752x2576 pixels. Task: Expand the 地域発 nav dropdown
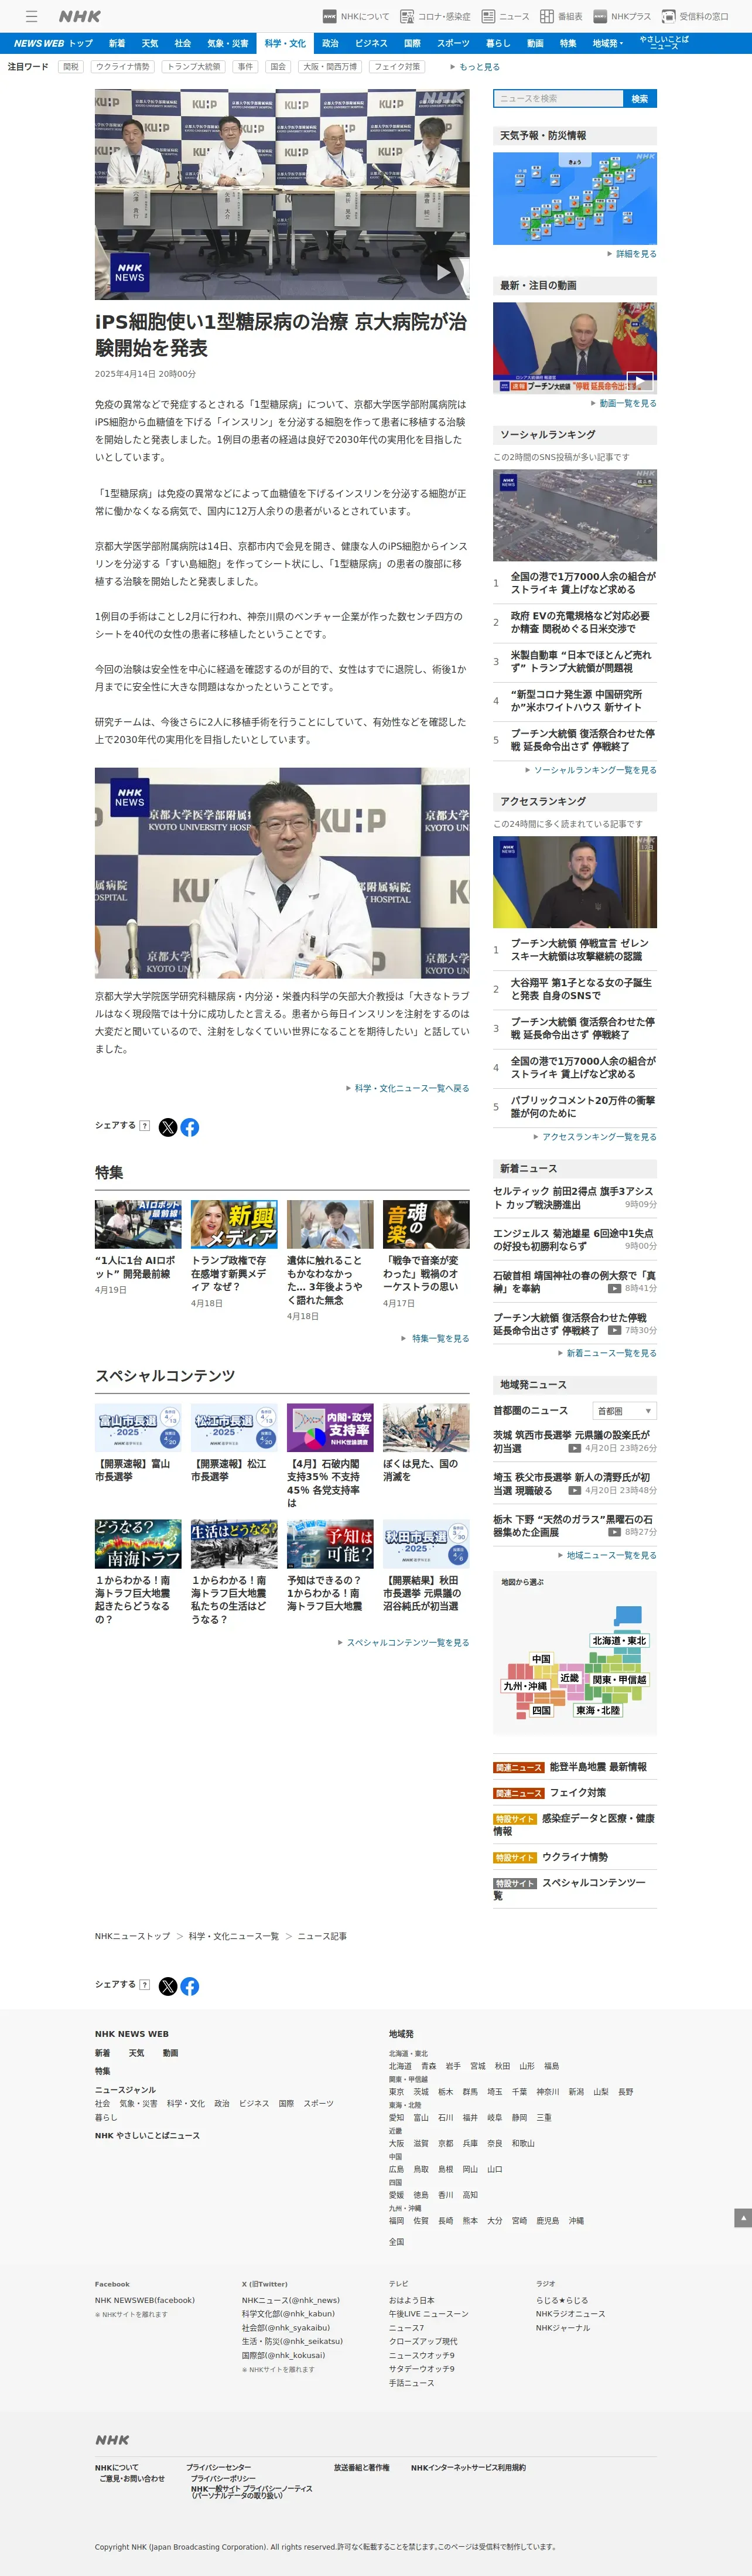click(608, 43)
